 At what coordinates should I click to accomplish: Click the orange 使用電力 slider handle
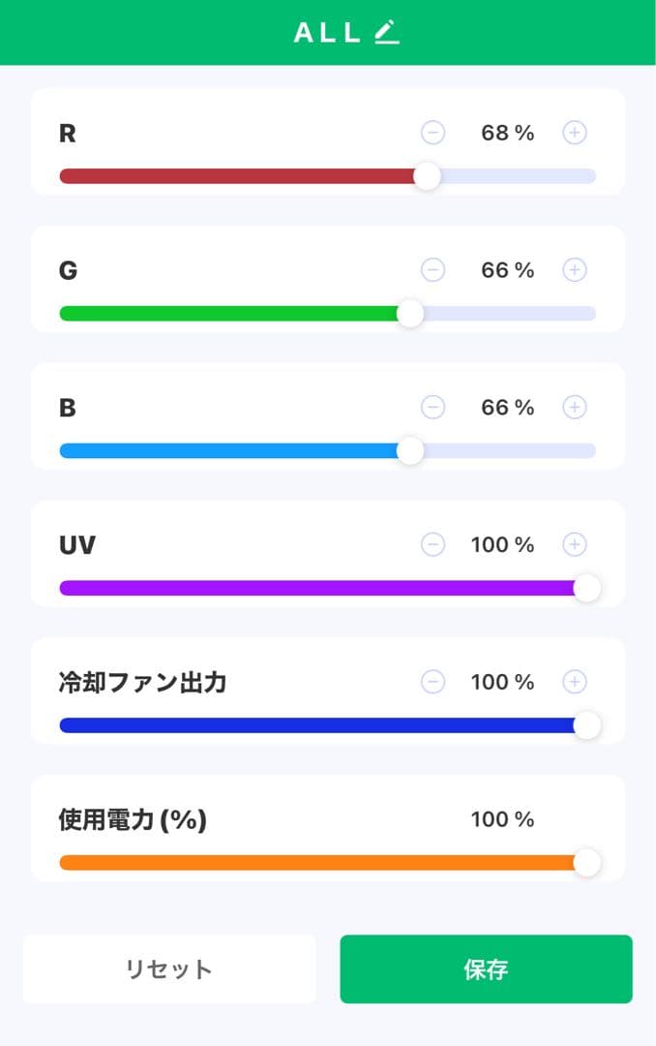point(586,862)
